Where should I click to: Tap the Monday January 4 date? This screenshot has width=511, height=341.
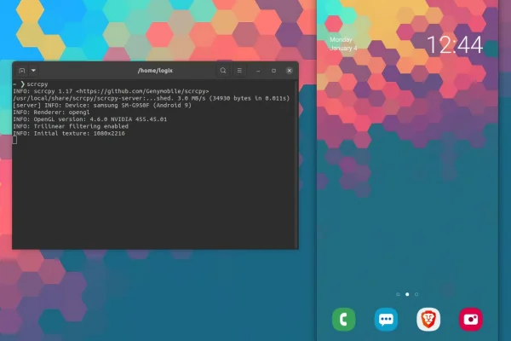click(x=343, y=43)
